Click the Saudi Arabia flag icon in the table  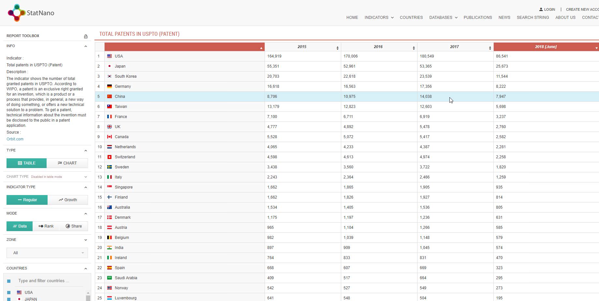pos(110,278)
